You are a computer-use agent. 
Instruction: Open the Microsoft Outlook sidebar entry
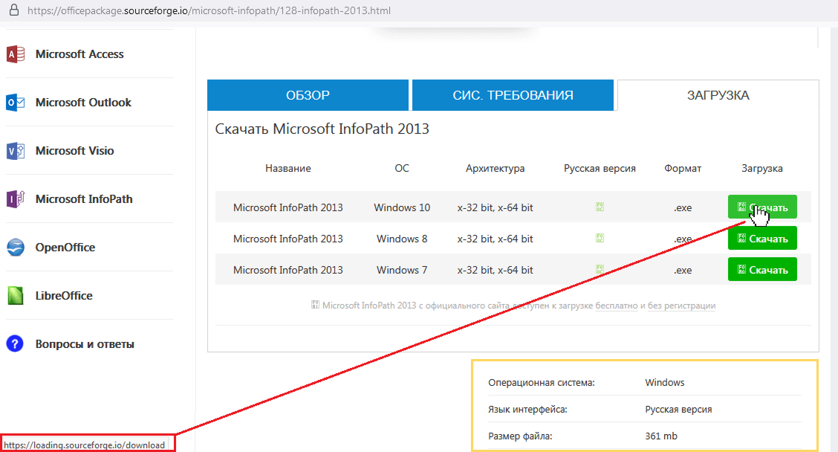(x=14, y=103)
